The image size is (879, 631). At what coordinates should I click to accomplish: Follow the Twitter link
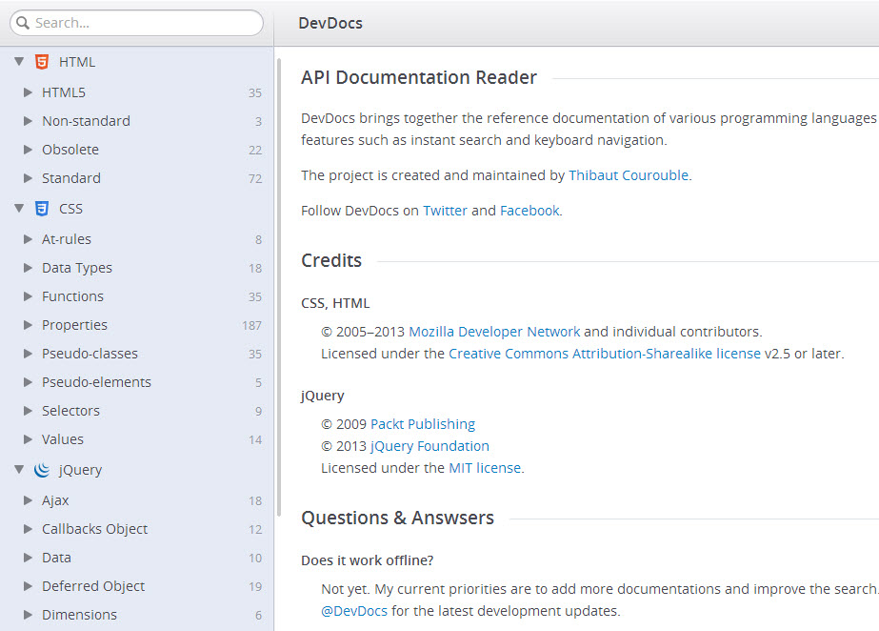pyautogui.click(x=445, y=211)
